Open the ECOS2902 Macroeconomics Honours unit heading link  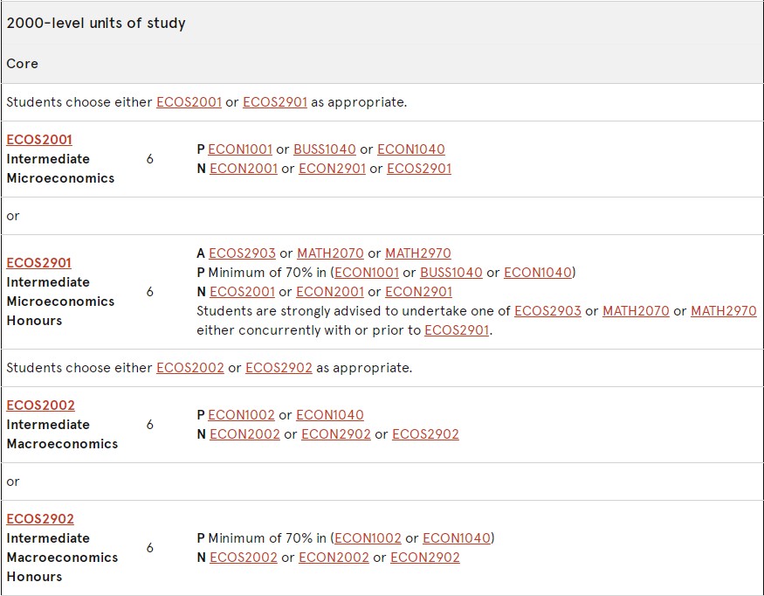click(40, 519)
